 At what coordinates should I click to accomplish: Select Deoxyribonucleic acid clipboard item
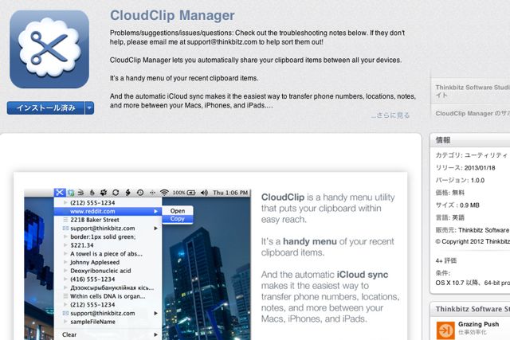coord(108,271)
